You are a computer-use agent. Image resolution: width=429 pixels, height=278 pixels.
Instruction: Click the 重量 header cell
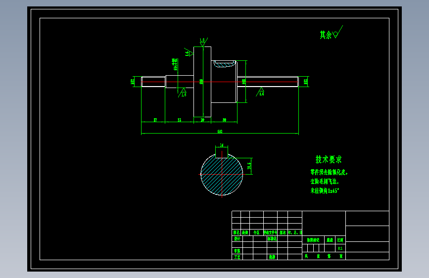[330, 240]
